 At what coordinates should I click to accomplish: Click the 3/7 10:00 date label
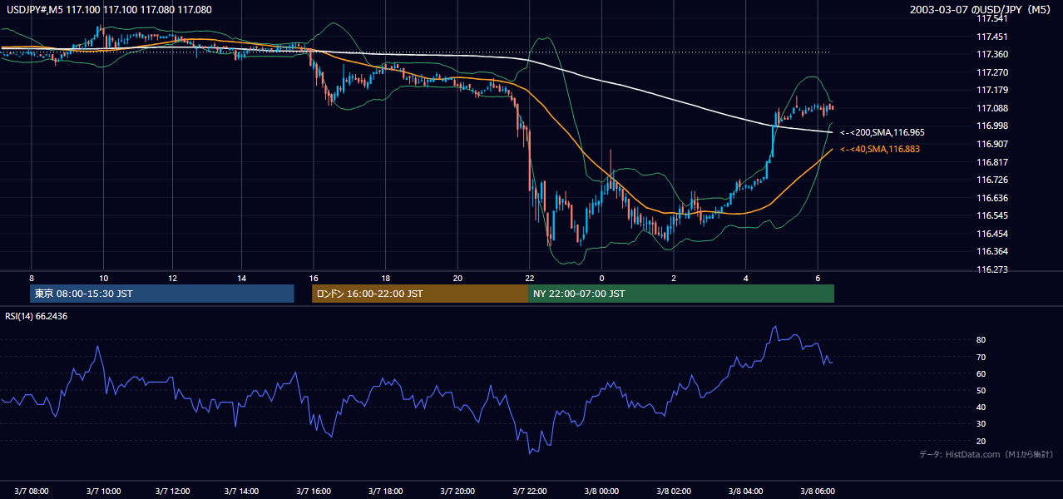pos(103,492)
